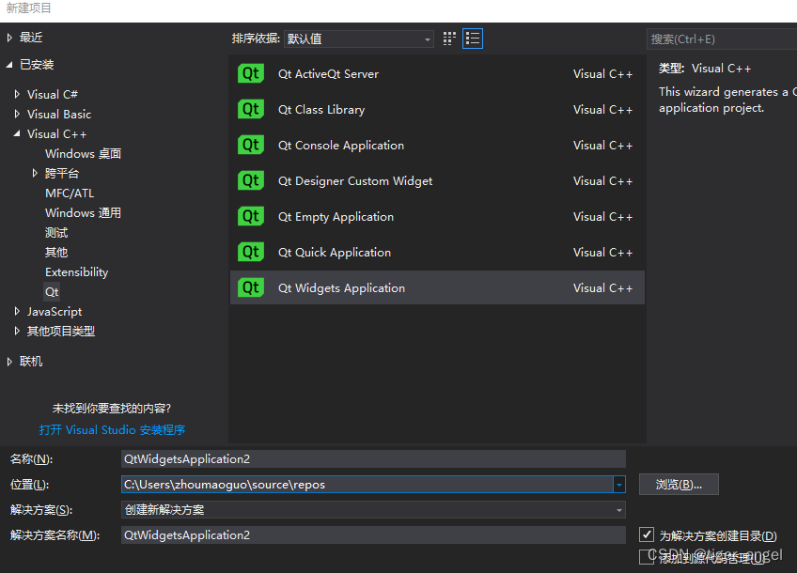Expand the 其他项目类型 node
Image resolution: width=797 pixels, height=573 pixels.
tap(17, 332)
